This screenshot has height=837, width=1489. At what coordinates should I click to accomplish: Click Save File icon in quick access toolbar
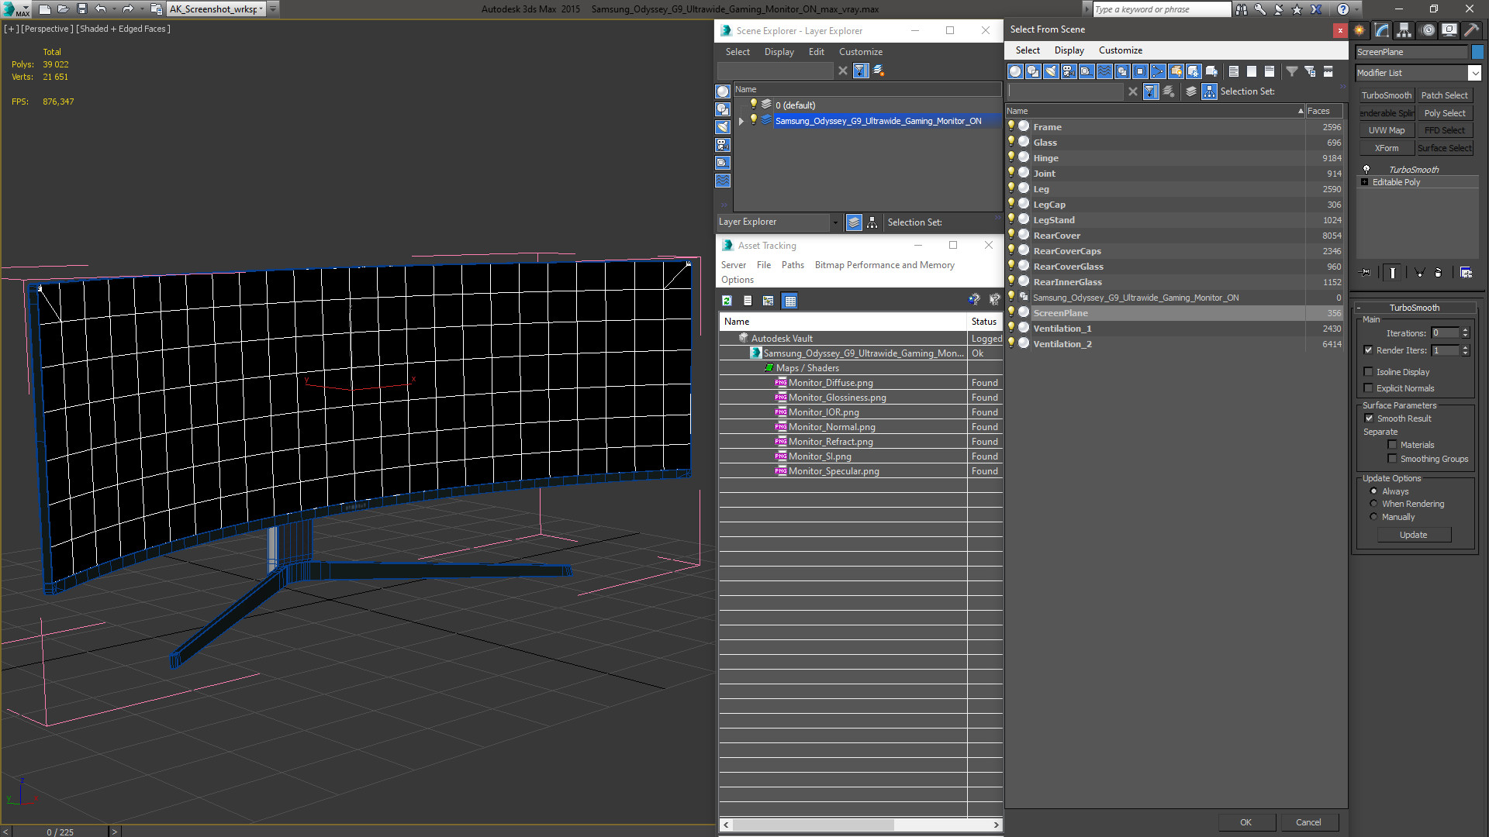82,9
